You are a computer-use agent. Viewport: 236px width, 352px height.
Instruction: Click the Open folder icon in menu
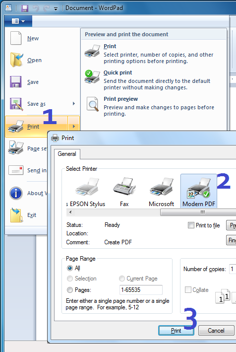16,60
